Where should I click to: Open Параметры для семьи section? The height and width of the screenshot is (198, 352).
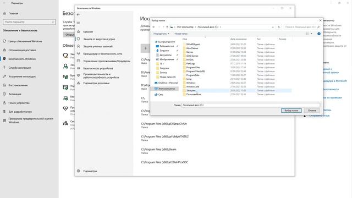(96, 83)
